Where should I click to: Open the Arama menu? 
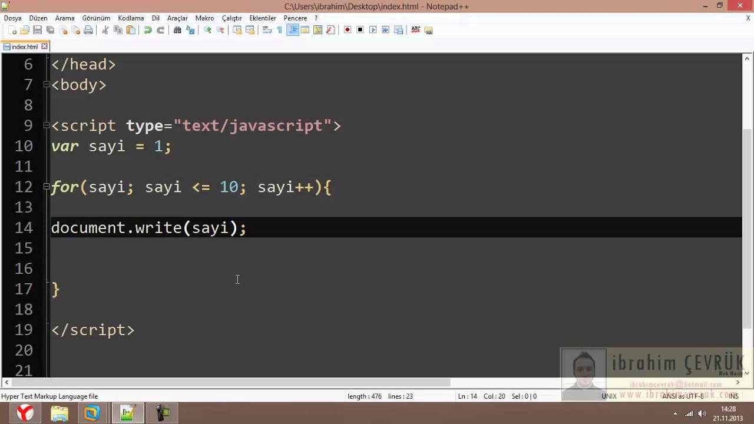point(65,18)
